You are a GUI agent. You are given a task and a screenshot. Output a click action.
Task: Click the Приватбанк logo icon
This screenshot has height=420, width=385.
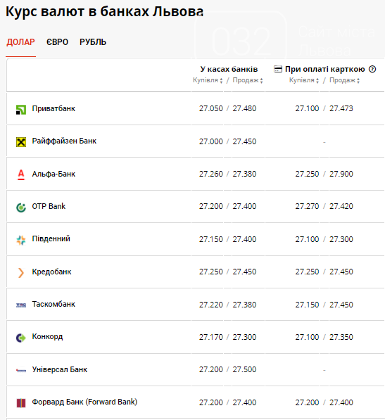point(21,110)
